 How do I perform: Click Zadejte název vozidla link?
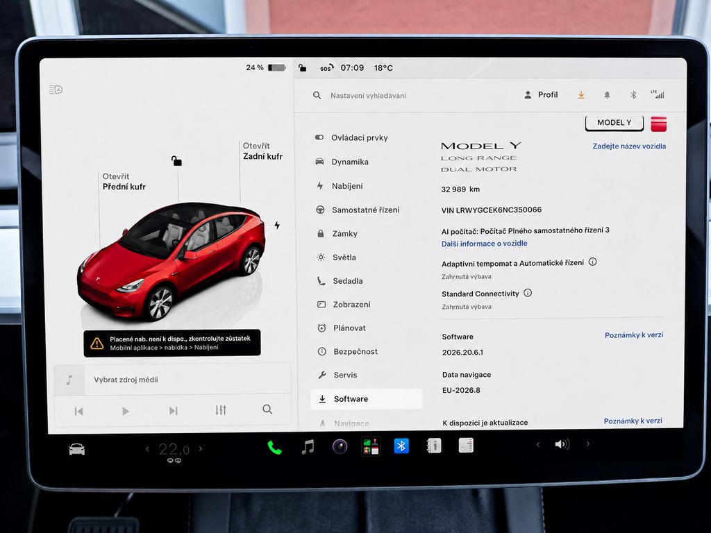coord(629,146)
